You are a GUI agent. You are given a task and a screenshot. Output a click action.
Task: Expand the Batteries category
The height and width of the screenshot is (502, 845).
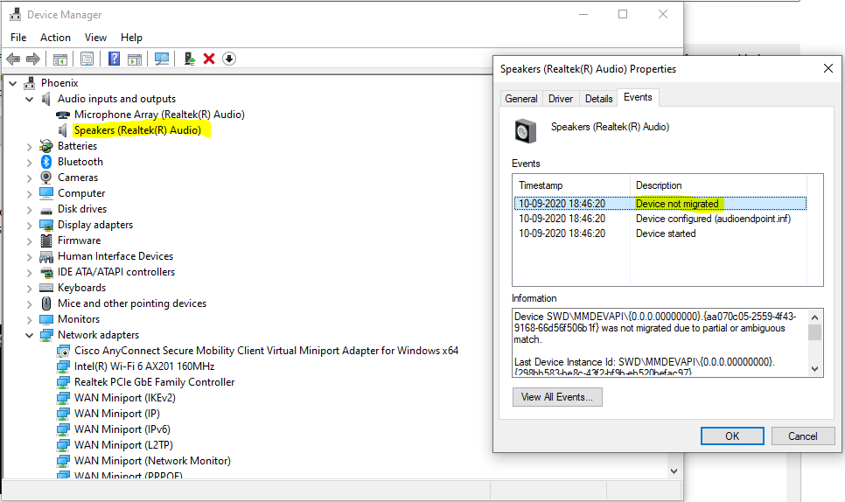[x=29, y=147]
